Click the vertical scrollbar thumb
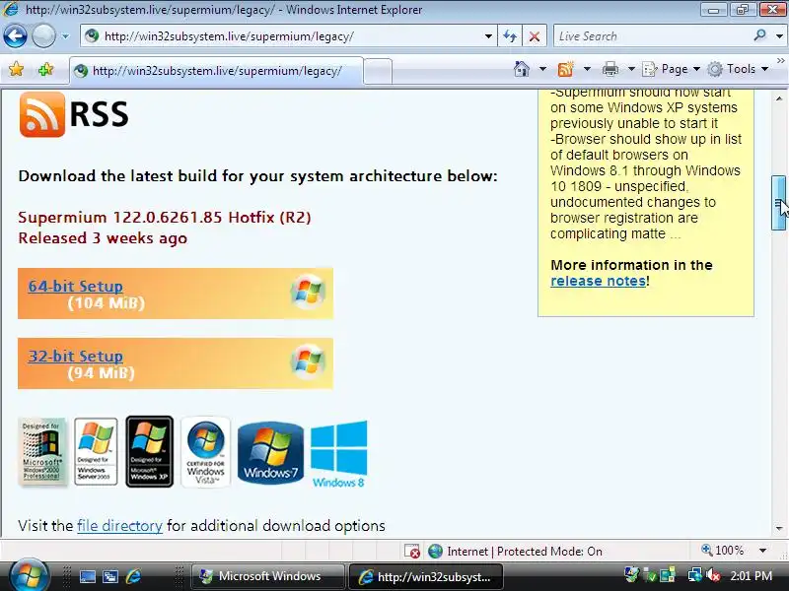Image resolution: width=789 pixels, height=591 pixels. pos(779,203)
